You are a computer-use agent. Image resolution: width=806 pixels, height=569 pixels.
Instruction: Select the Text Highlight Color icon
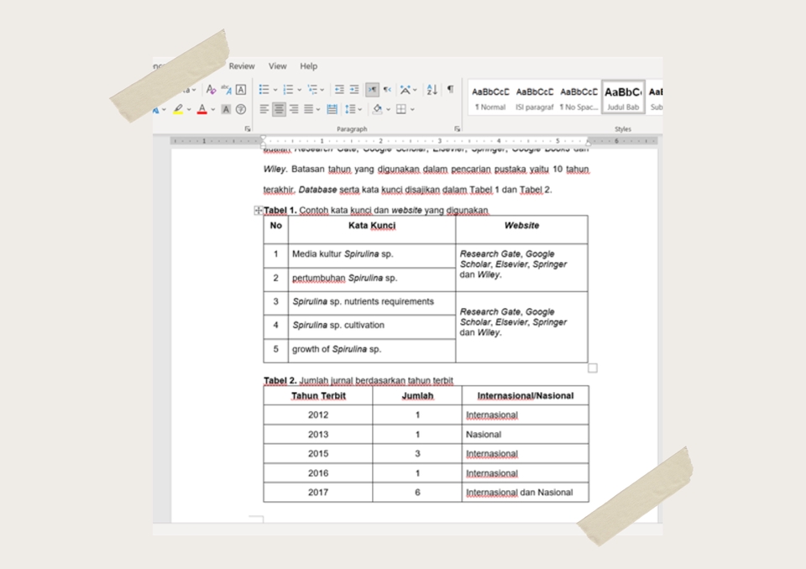178,107
